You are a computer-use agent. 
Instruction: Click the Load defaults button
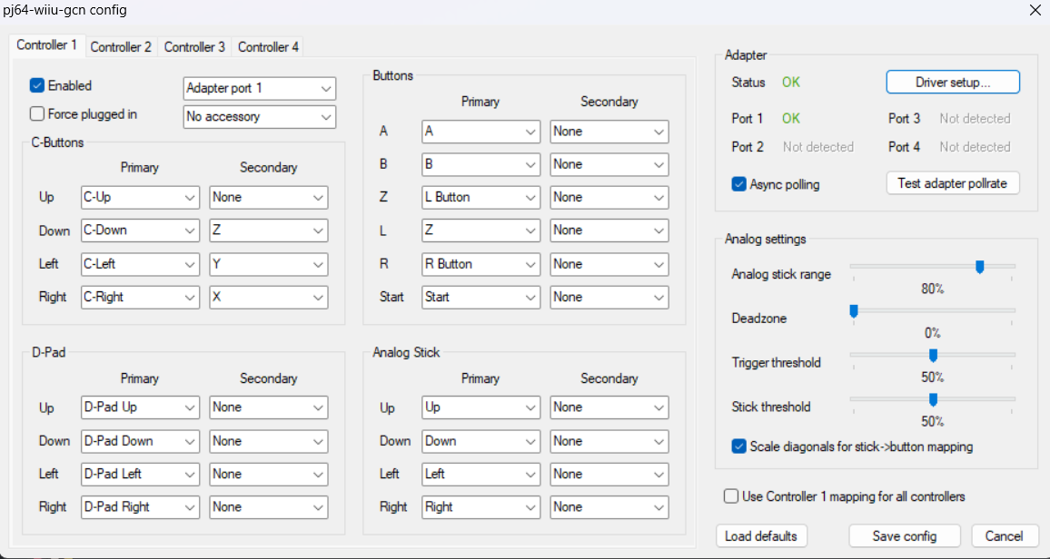761,536
